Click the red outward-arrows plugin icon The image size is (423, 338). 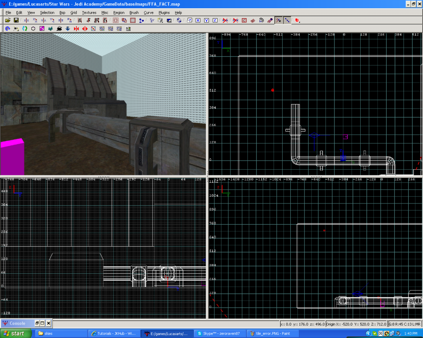(x=85, y=28)
